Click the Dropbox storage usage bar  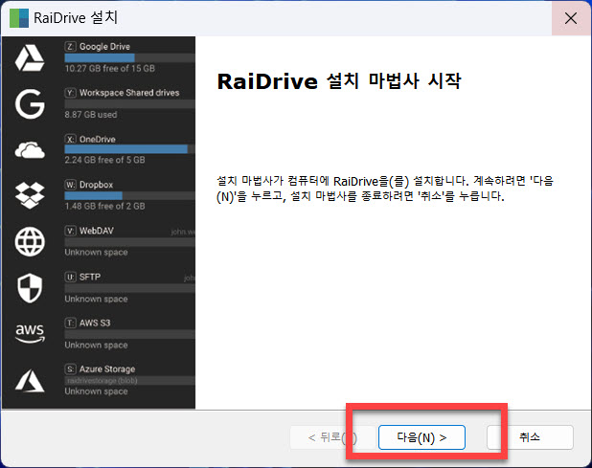130,195
